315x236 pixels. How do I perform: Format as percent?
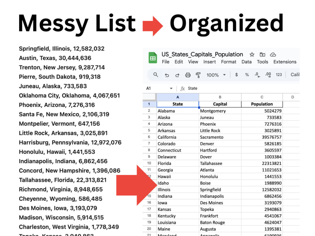coord(247,75)
